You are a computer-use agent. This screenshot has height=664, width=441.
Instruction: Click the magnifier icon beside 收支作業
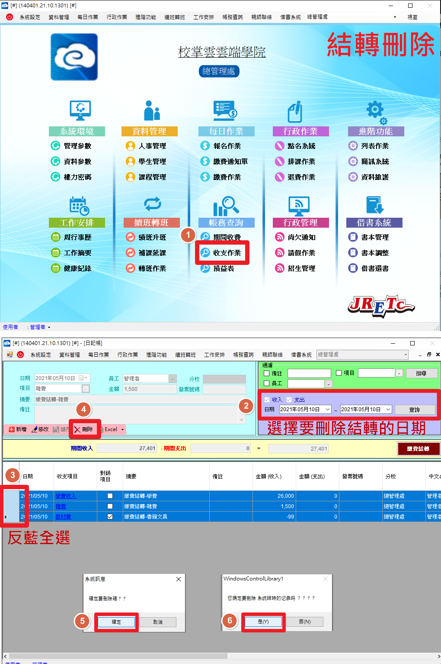[205, 253]
